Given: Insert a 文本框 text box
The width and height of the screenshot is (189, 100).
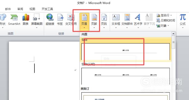Looking at the screenshot, I should tap(116, 21).
